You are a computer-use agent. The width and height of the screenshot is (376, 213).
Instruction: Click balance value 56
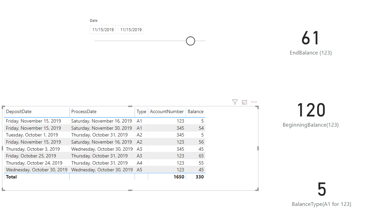[201, 142]
